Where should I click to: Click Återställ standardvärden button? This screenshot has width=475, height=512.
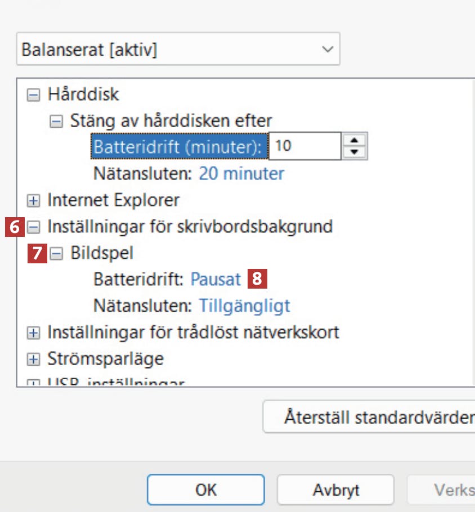pyautogui.click(x=371, y=418)
